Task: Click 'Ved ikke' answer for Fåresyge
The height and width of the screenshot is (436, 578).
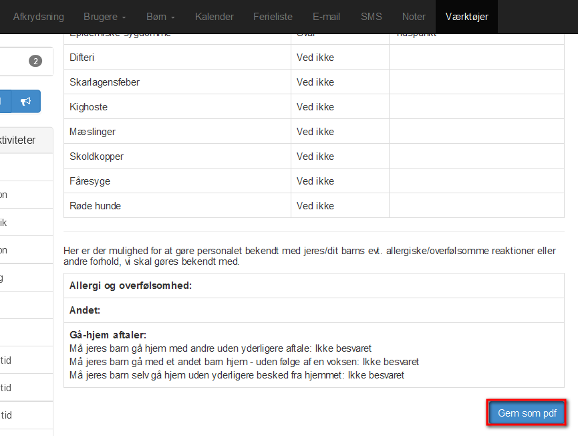Action: pyautogui.click(x=315, y=181)
